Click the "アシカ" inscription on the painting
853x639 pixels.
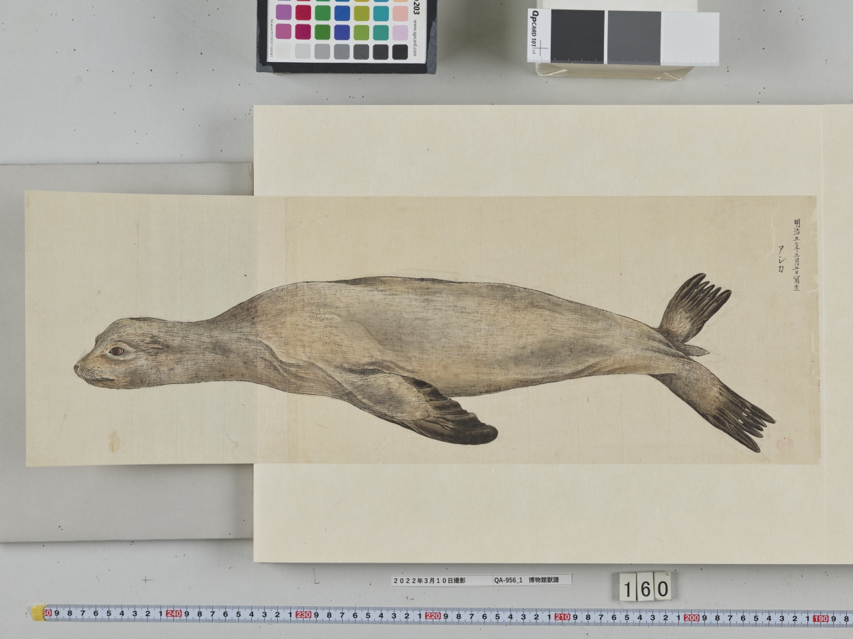click(x=781, y=258)
